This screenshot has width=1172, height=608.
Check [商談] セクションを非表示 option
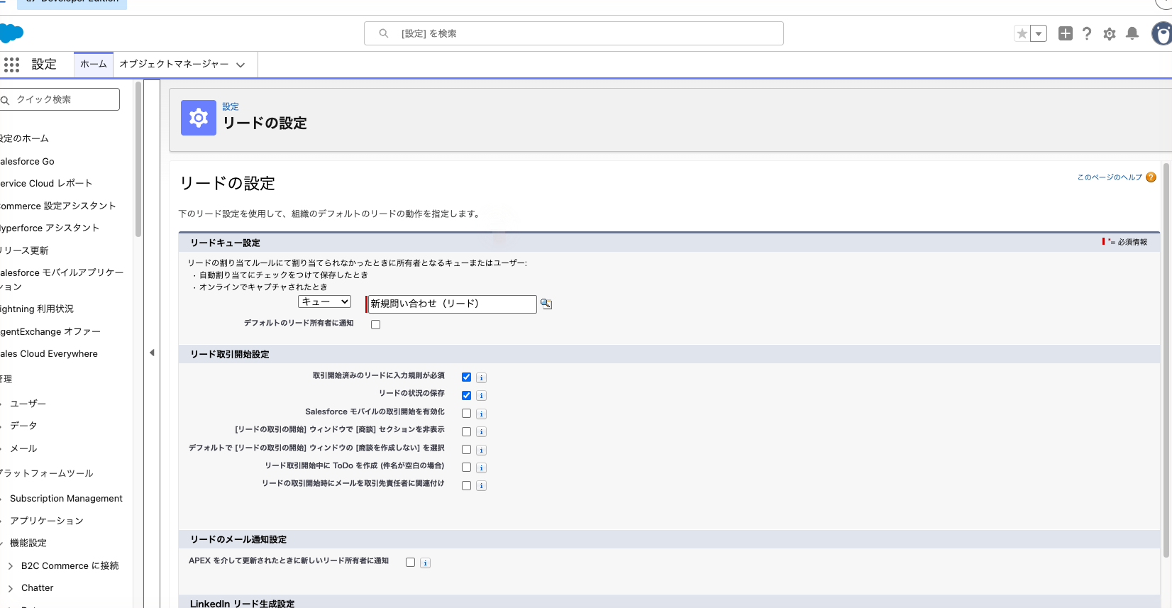tap(466, 431)
